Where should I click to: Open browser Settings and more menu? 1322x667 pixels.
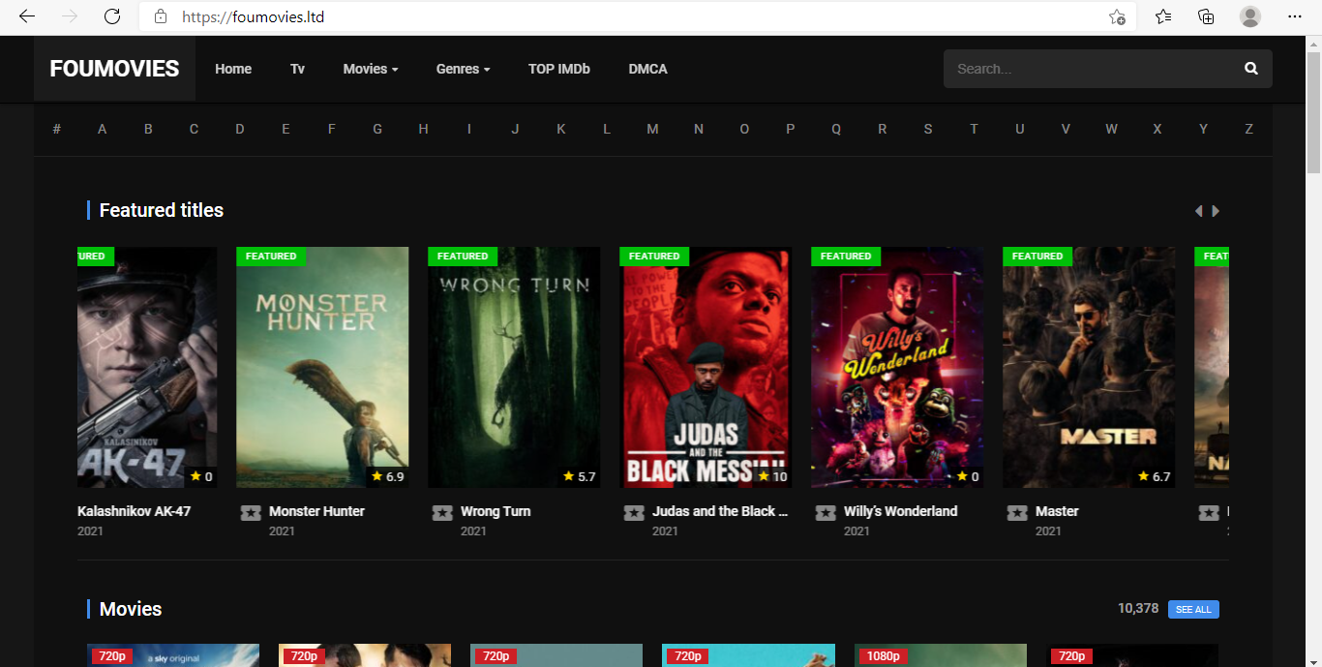1295,16
